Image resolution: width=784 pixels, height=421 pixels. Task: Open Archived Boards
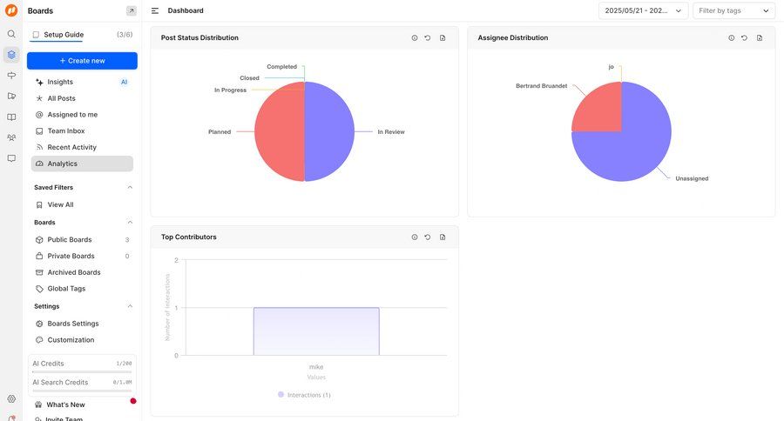pyautogui.click(x=82, y=272)
